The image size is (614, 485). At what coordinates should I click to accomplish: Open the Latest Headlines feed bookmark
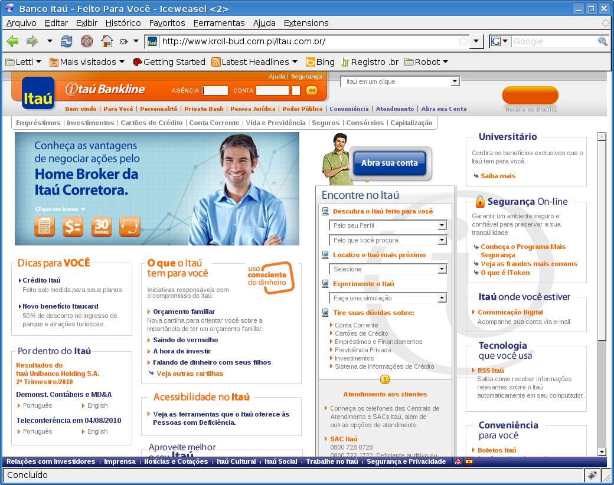click(x=254, y=62)
